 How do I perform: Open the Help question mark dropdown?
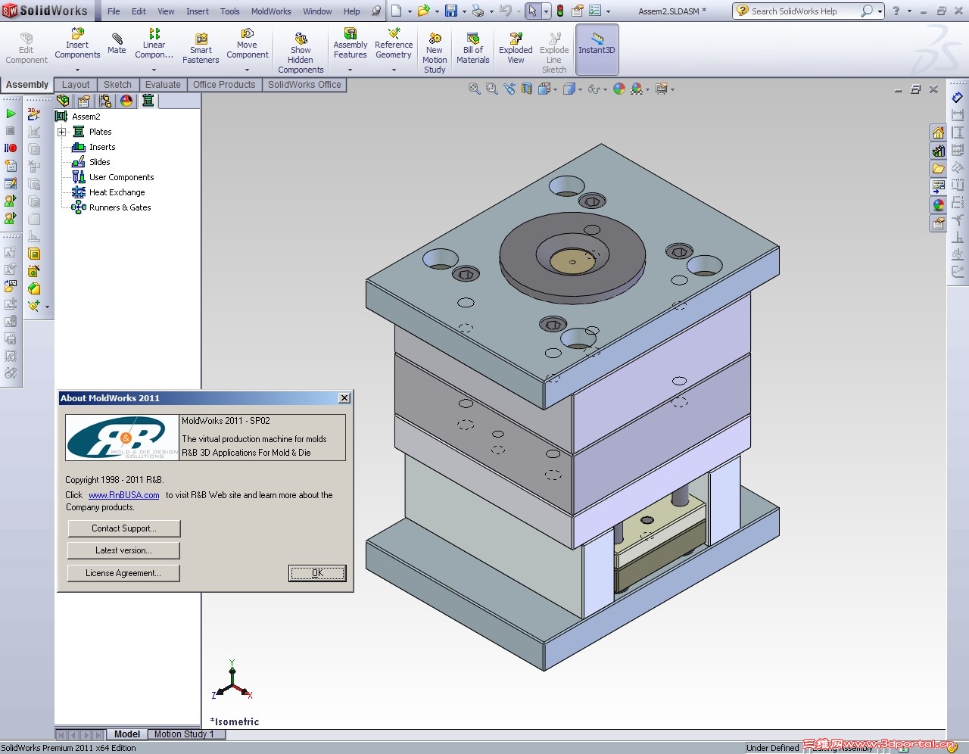(x=908, y=11)
